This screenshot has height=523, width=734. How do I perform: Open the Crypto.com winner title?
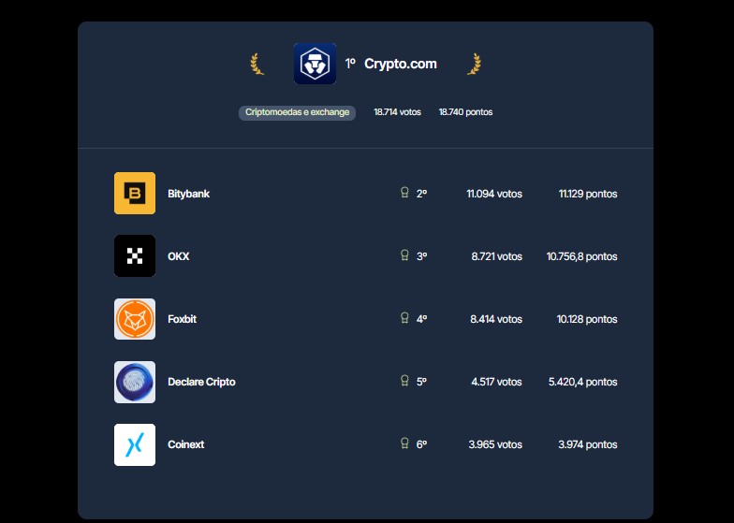click(401, 64)
